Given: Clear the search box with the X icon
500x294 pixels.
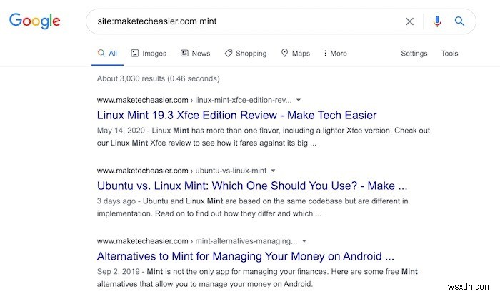Looking at the screenshot, I should point(409,21).
